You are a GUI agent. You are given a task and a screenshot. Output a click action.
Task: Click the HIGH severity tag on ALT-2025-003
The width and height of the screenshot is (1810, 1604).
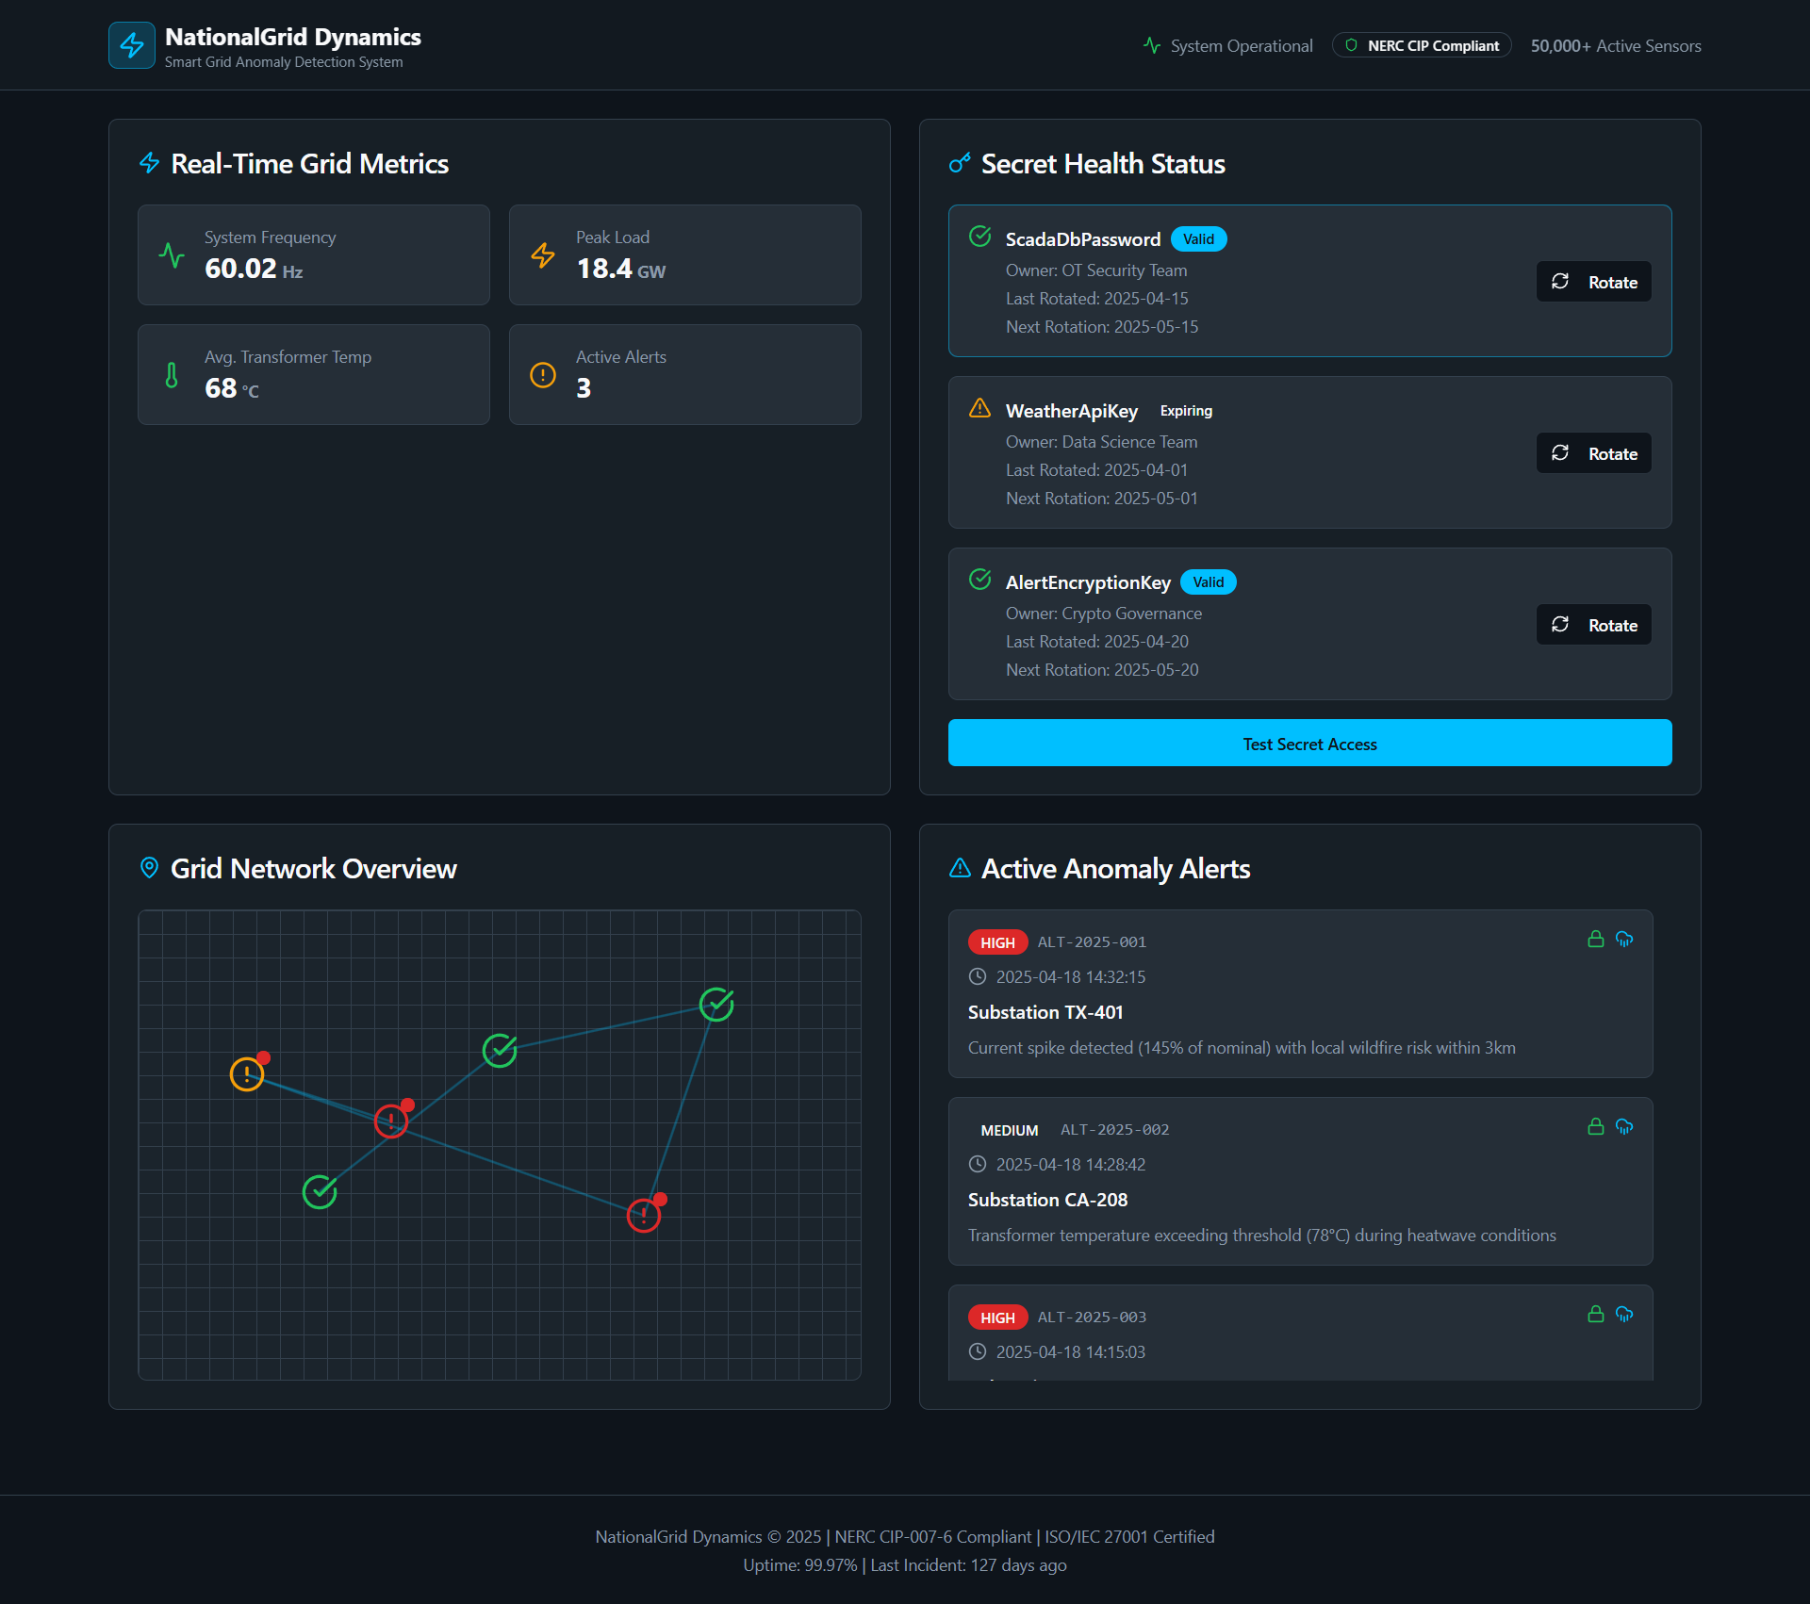click(997, 1318)
